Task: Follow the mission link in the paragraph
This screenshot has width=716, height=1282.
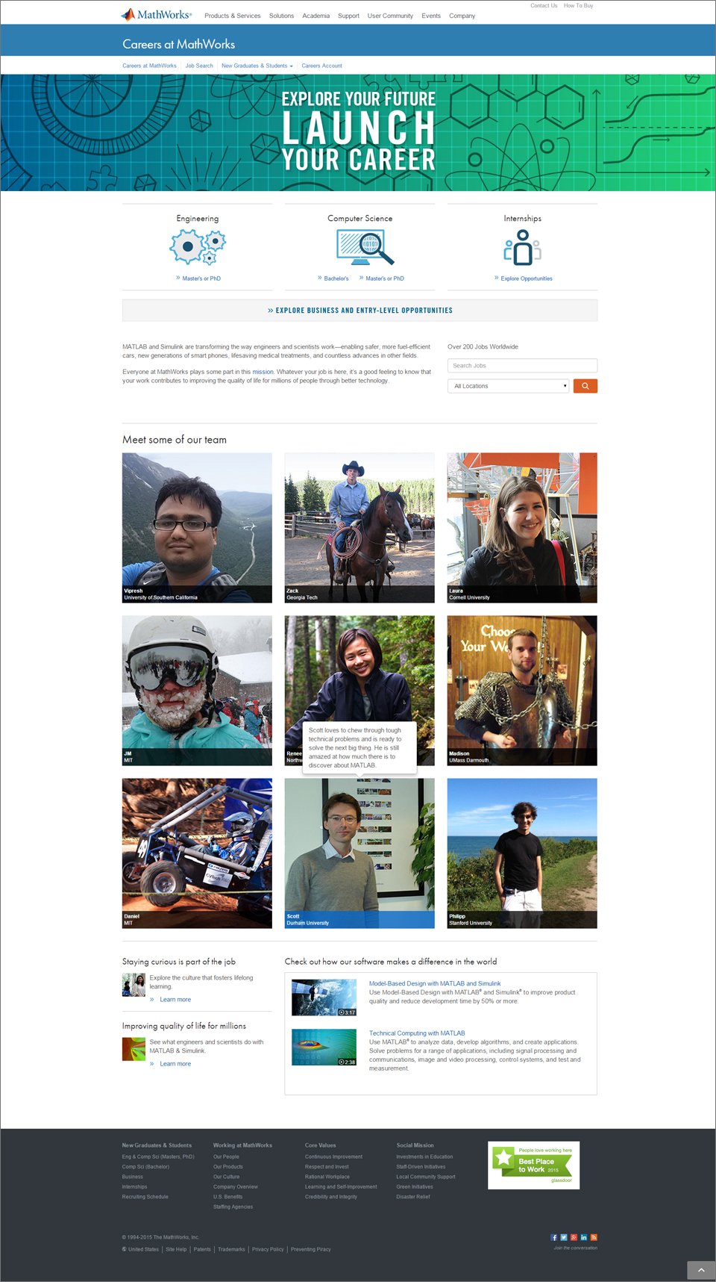Action: click(x=263, y=372)
